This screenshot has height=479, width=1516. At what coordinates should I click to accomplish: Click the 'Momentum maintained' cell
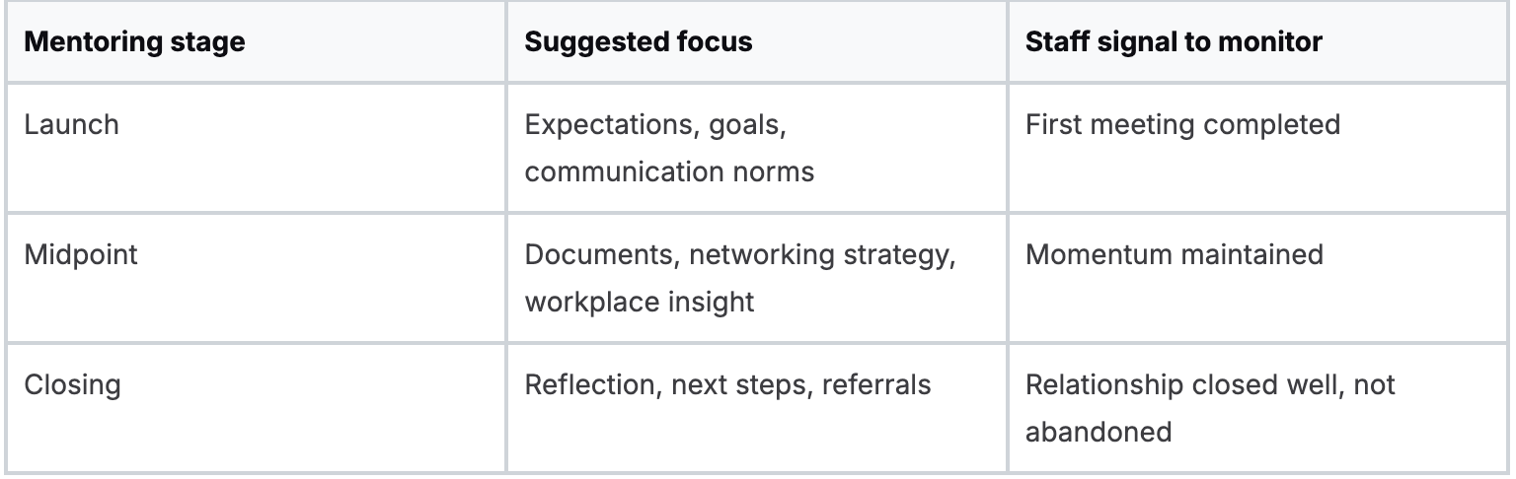[x=1174, y=254]
